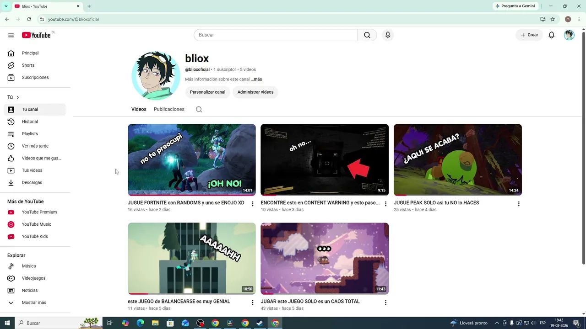Click the Pregunta a Gemini button
Viewport: 586px width, 329px height.
(x=515, y=6)
